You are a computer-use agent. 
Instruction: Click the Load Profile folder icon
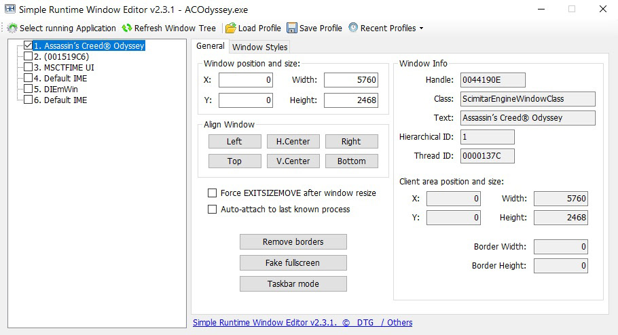coord(231,28)
